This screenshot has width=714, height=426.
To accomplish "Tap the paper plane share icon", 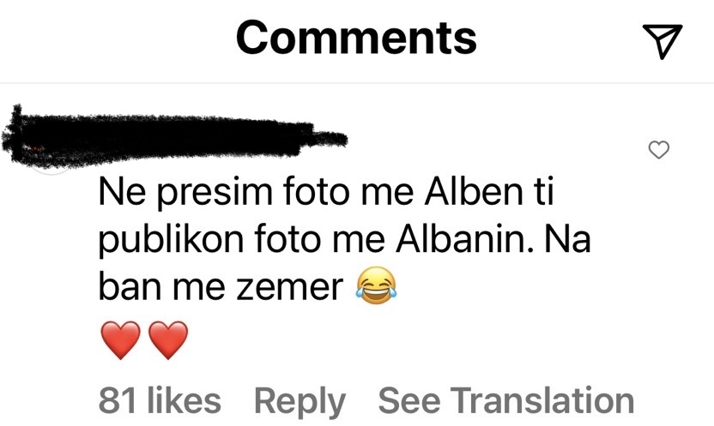I will pyautogui.click(x=663, y=41).
